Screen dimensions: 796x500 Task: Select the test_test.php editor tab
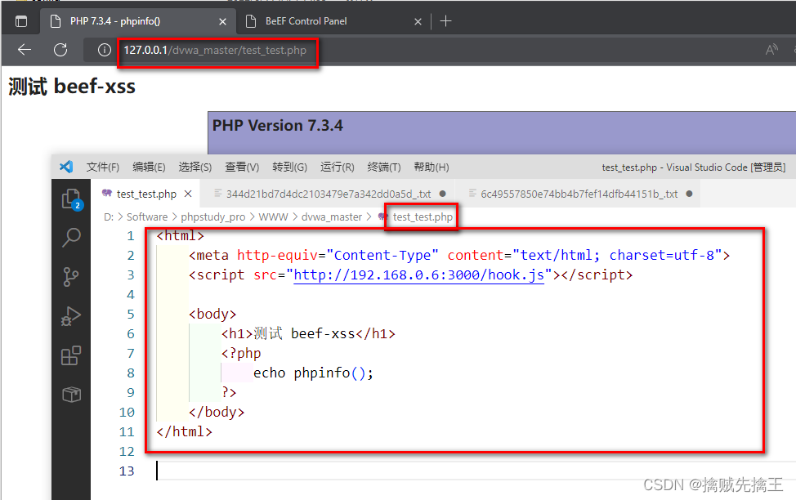coord(146,194)
